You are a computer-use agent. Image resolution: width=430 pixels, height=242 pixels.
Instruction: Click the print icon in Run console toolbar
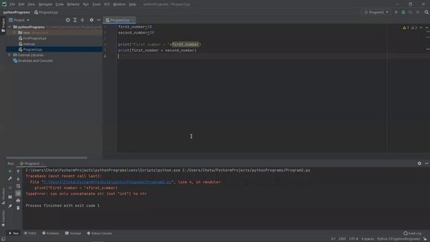(x=18, y=201)
